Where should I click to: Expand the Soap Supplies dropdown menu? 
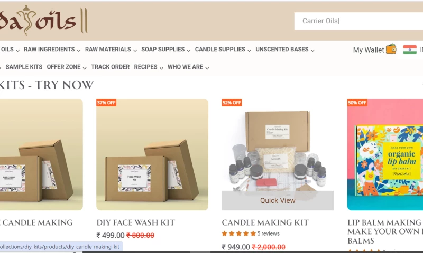tap(166, 50)
